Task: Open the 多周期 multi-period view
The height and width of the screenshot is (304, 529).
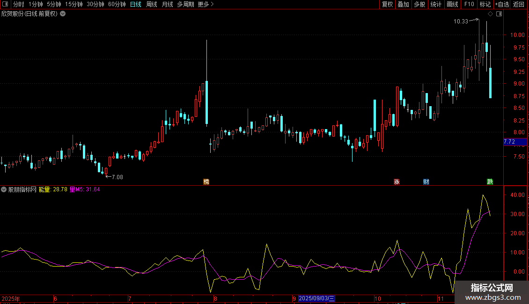Action: pyautogui.click(x=185, y=4)
